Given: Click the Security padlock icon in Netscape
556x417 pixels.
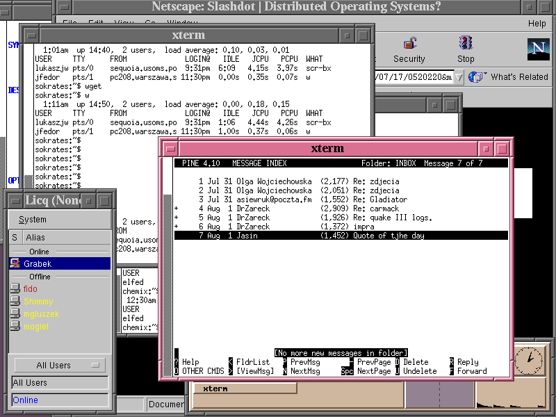Looking at the screenshot, I should point(410,43).
